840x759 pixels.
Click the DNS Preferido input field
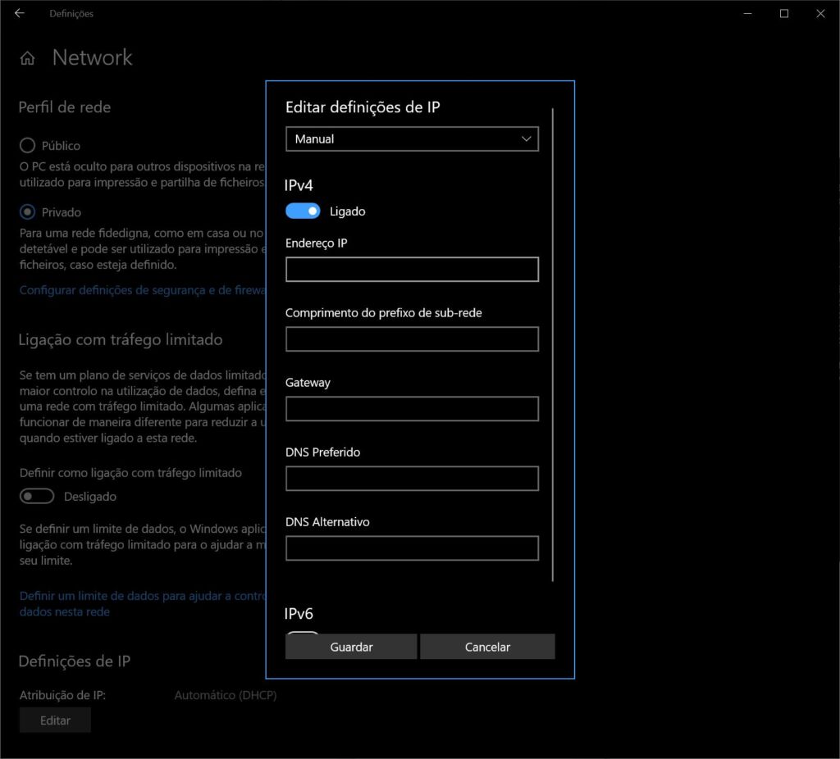tap(412, 479)
